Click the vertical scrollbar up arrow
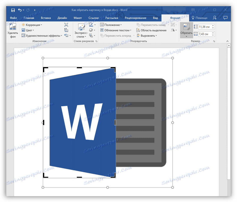237x202 pixels. [229, 45]
